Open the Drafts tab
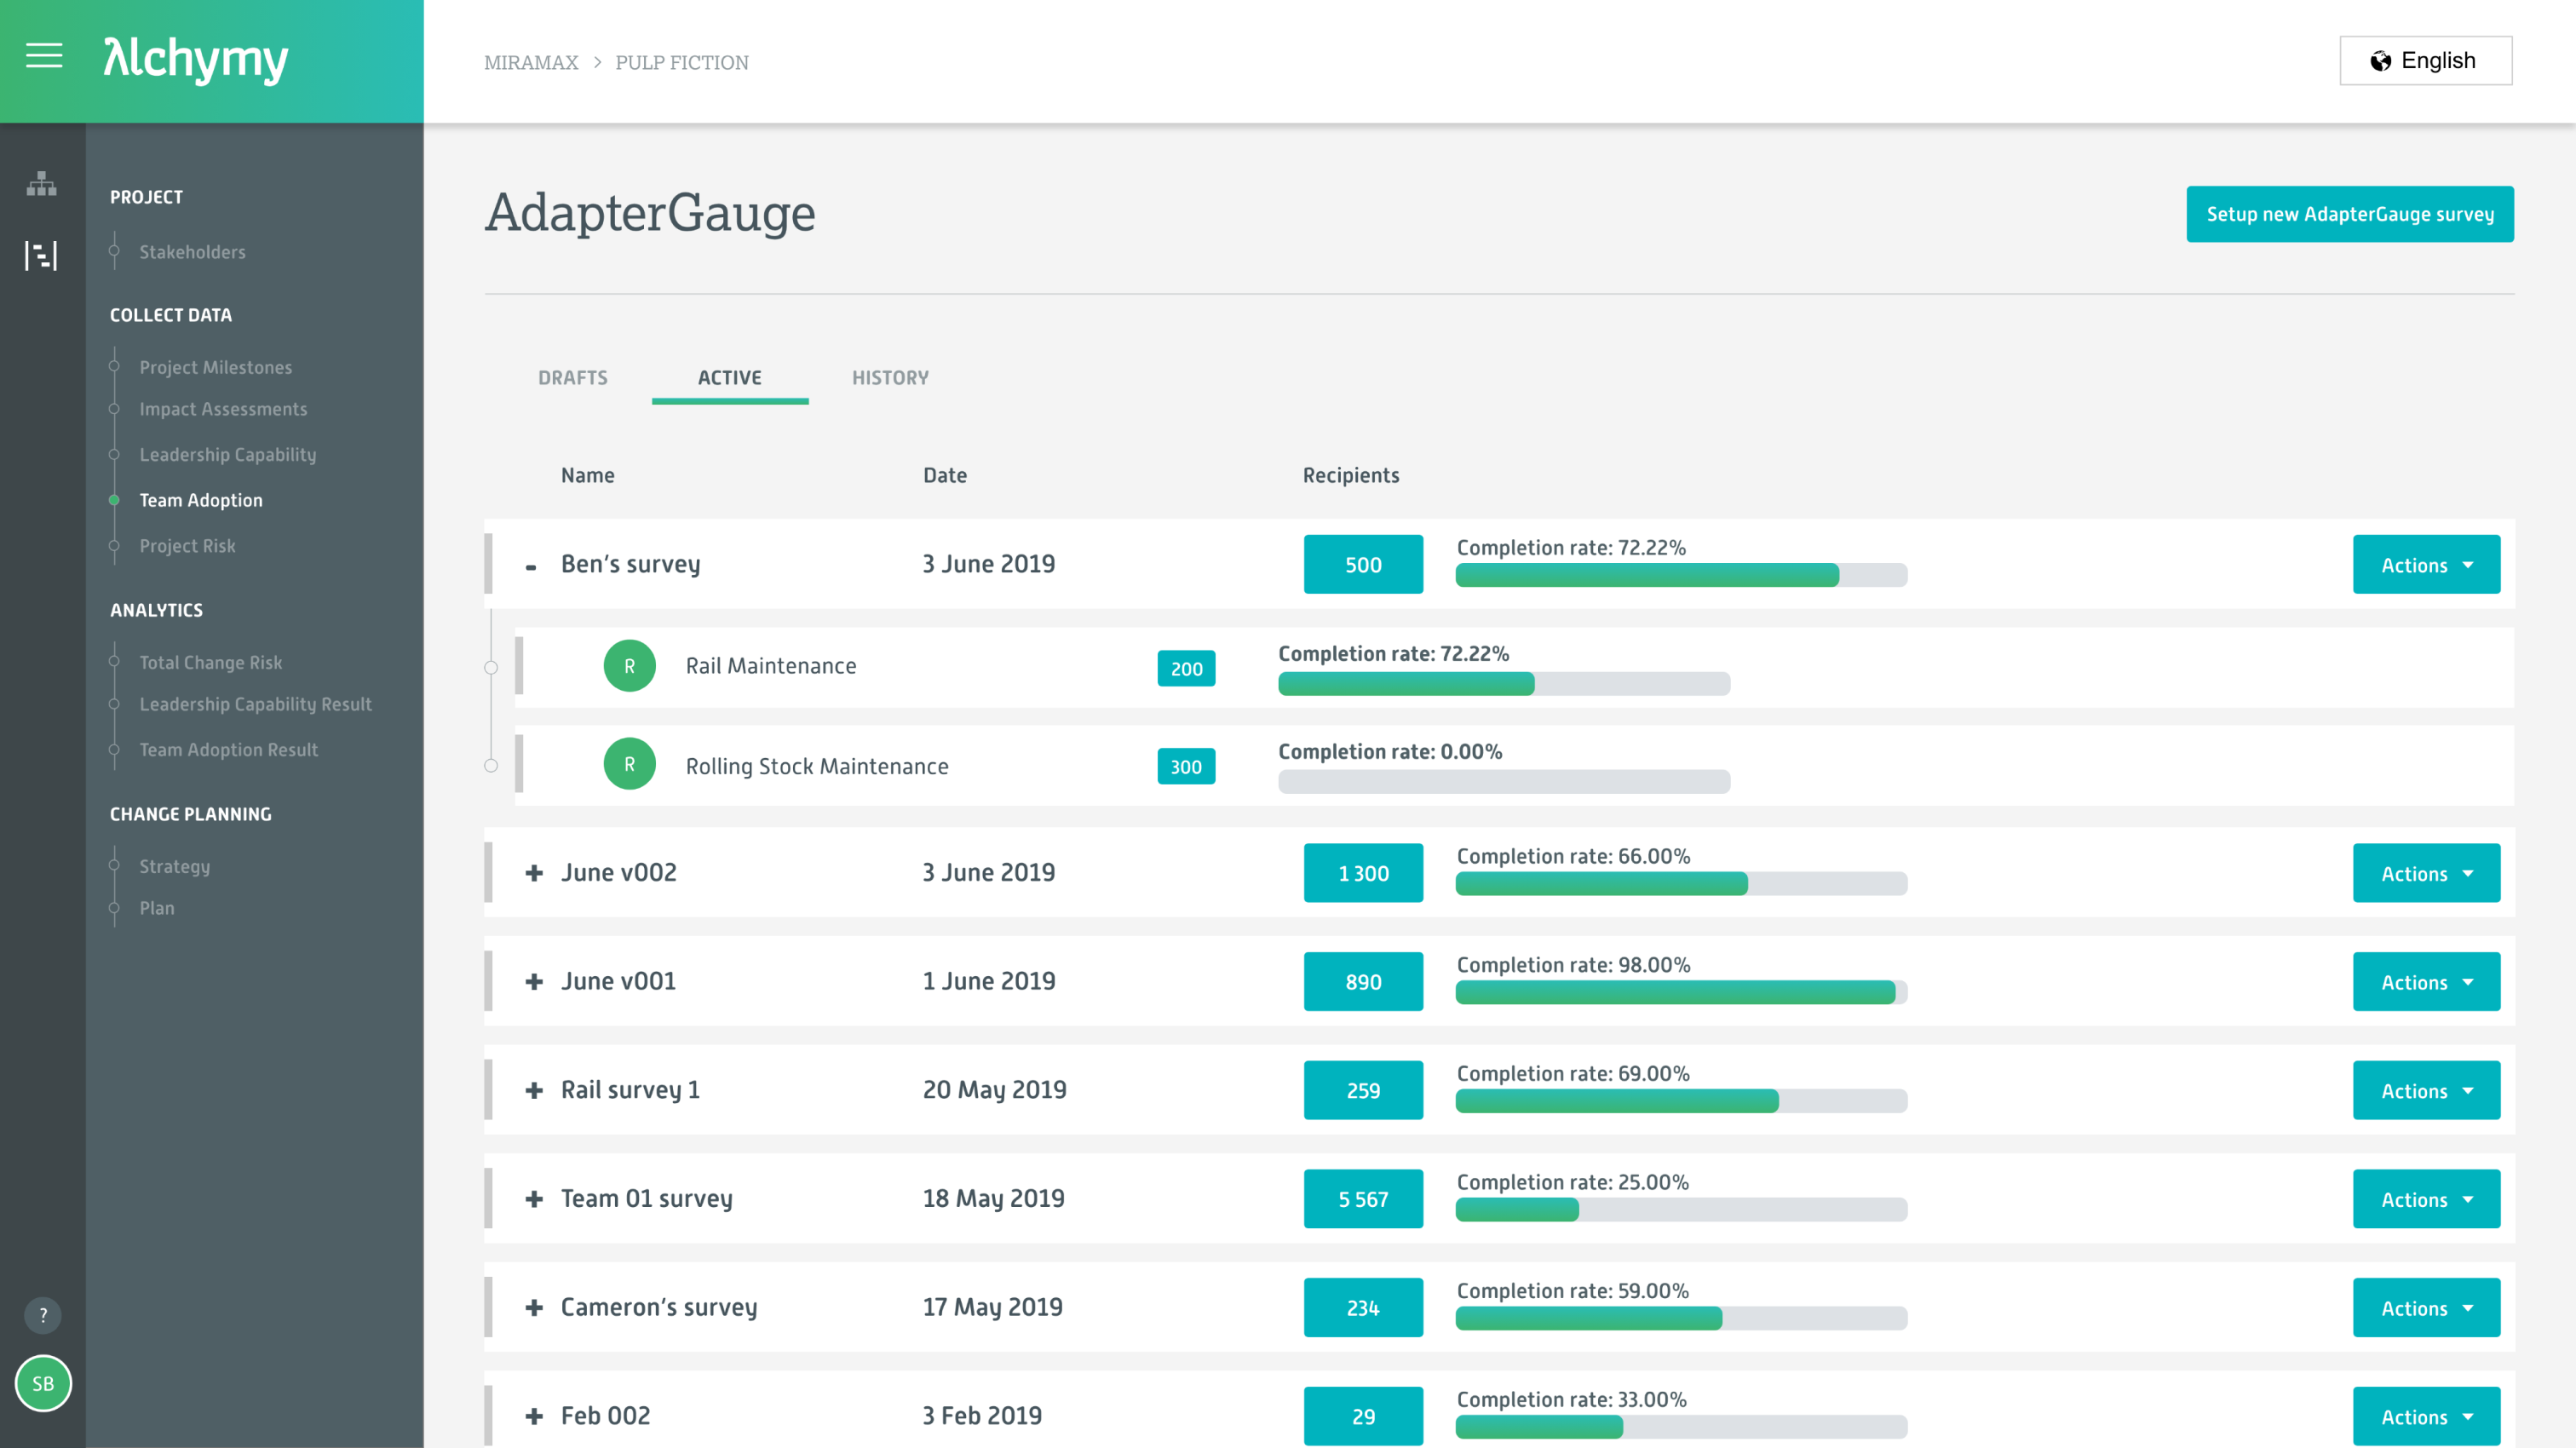 pos(573,378)
